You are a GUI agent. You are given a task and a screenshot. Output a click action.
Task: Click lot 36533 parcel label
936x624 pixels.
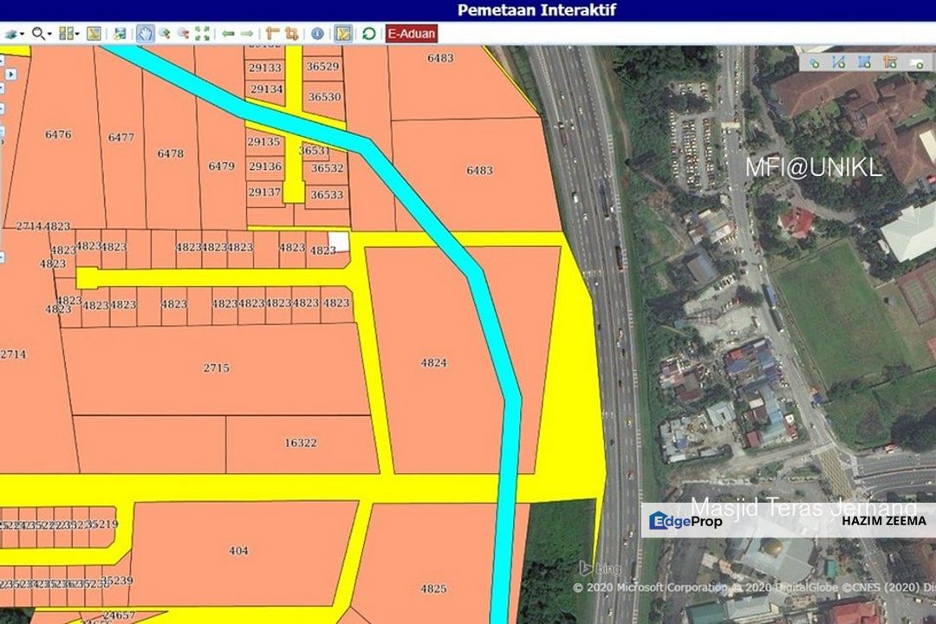327,195
